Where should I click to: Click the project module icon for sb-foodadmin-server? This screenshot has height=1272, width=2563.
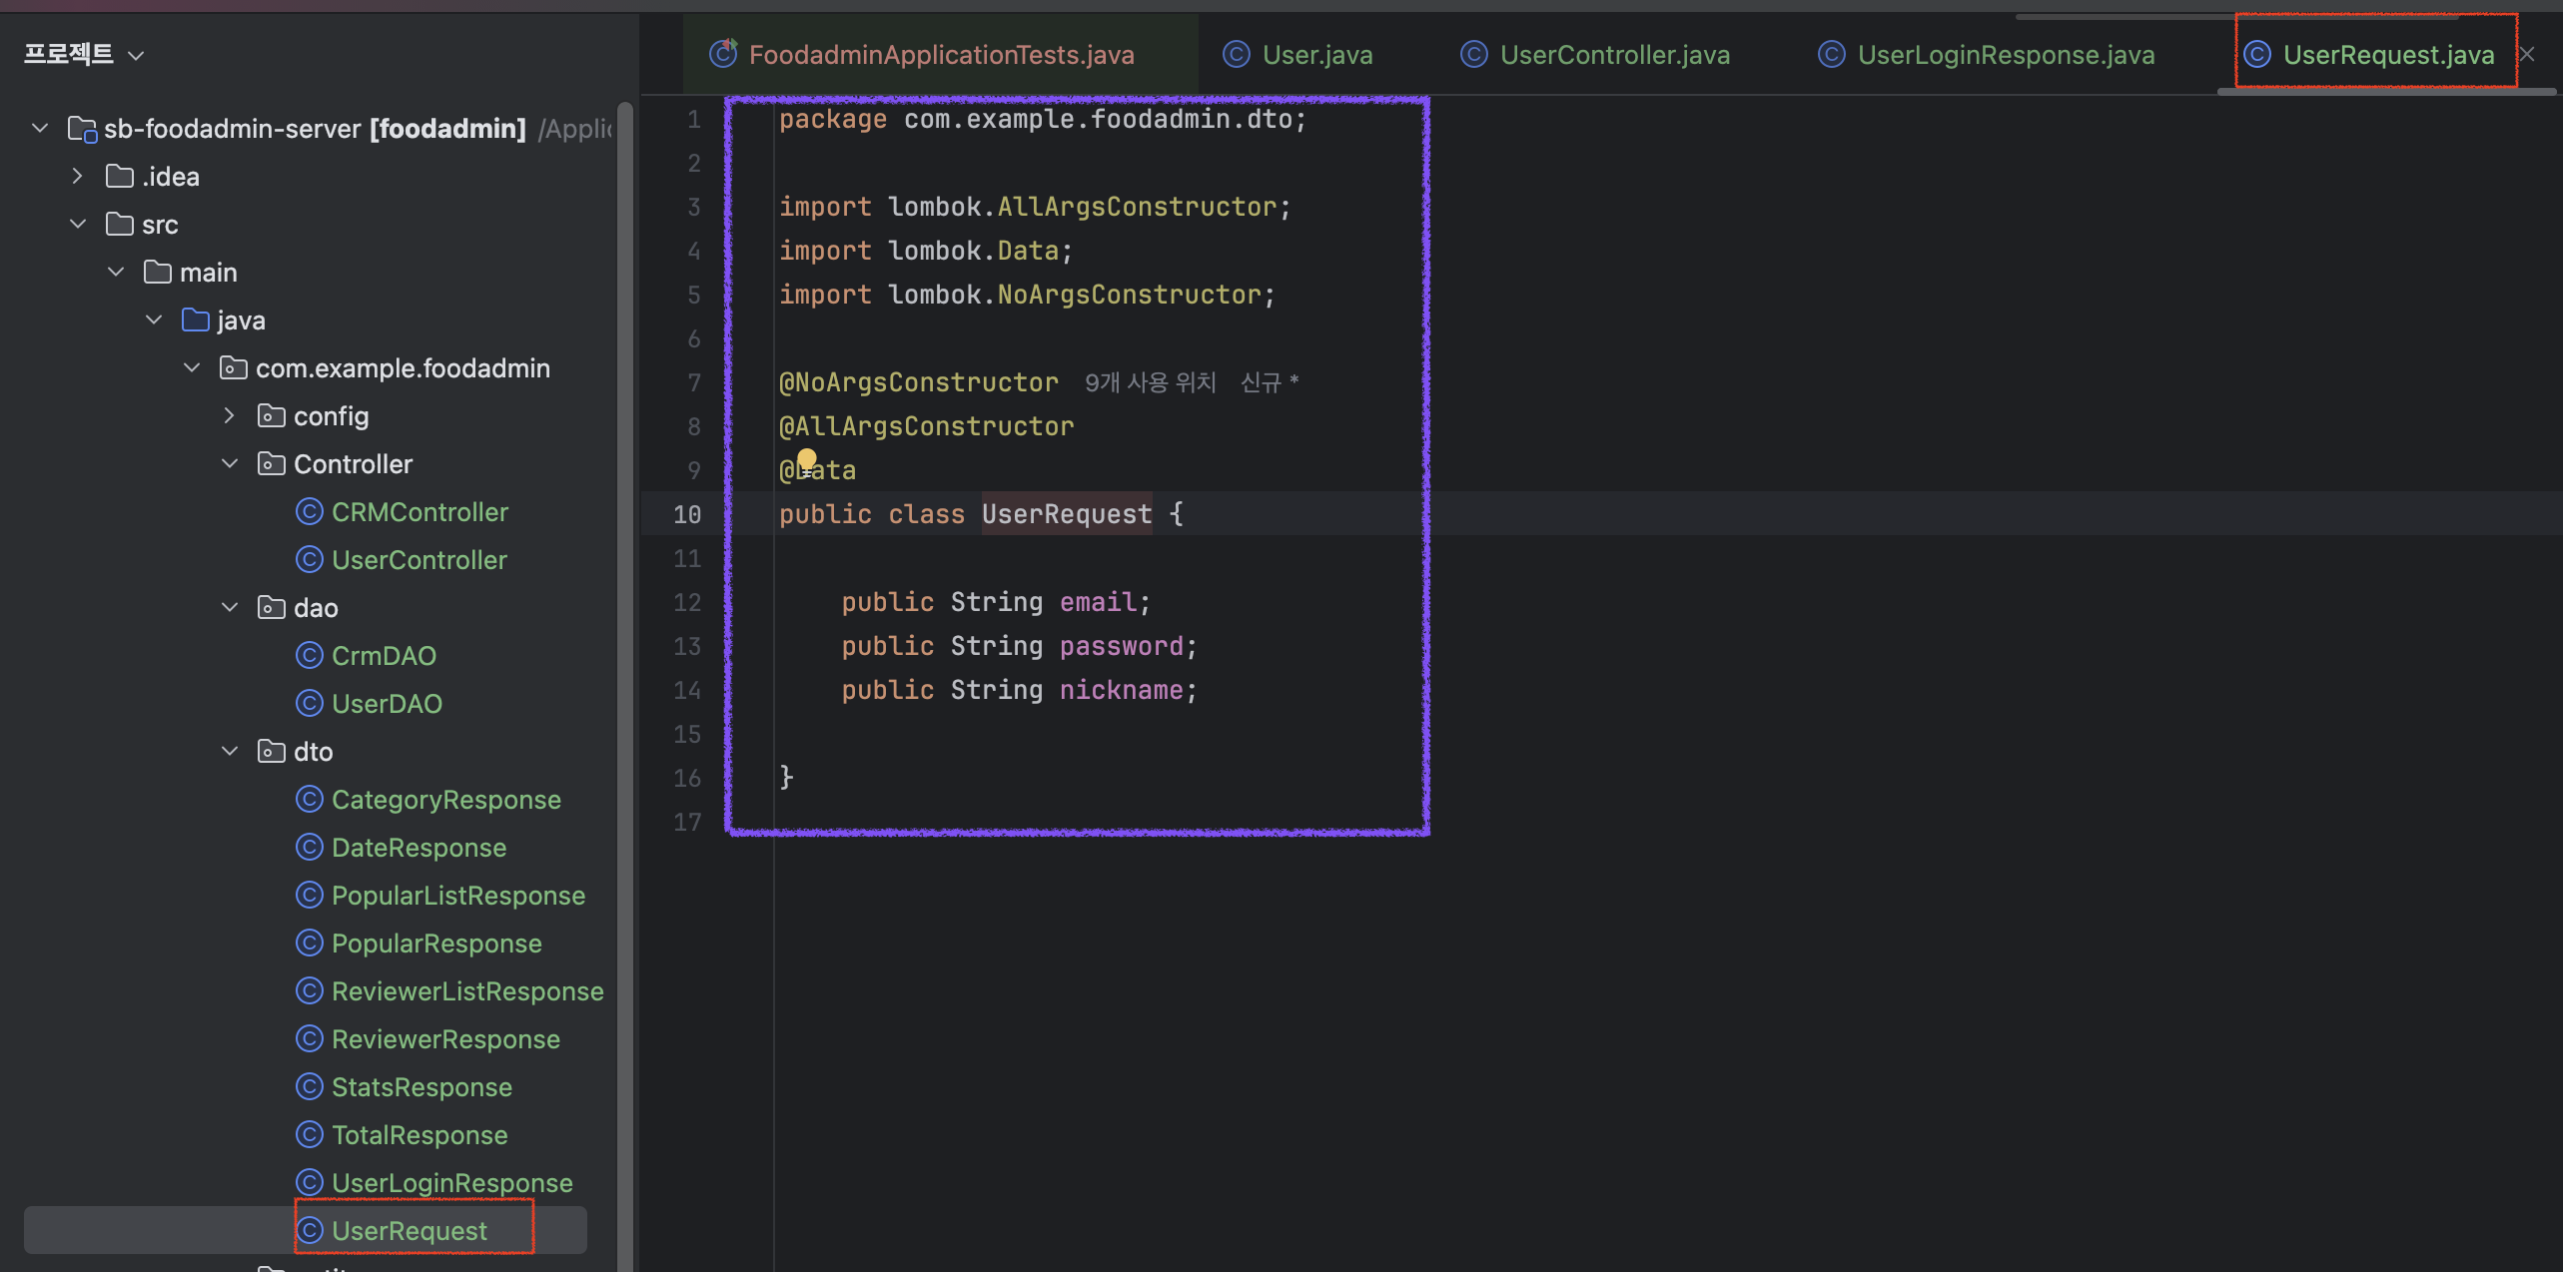click(x=82, y=129)
